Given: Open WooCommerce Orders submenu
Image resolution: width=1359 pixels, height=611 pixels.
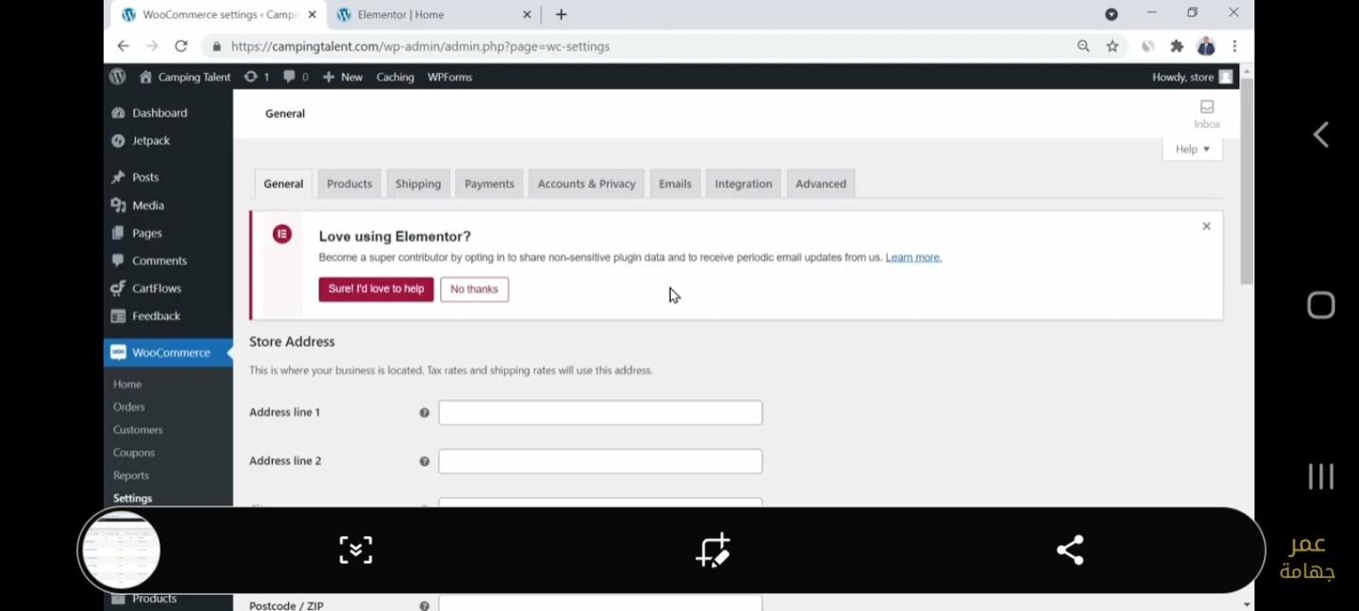Looking at the screenshot, I should 129,407.
